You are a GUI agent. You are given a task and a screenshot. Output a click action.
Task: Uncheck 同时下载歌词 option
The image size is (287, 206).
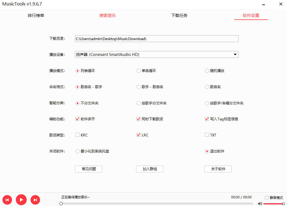click(x=138, y=119)
